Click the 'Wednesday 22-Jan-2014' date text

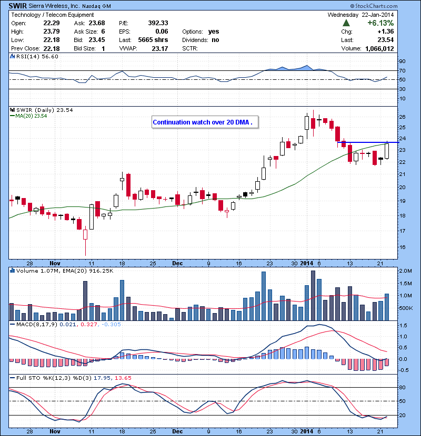click(x=360, y=15)
